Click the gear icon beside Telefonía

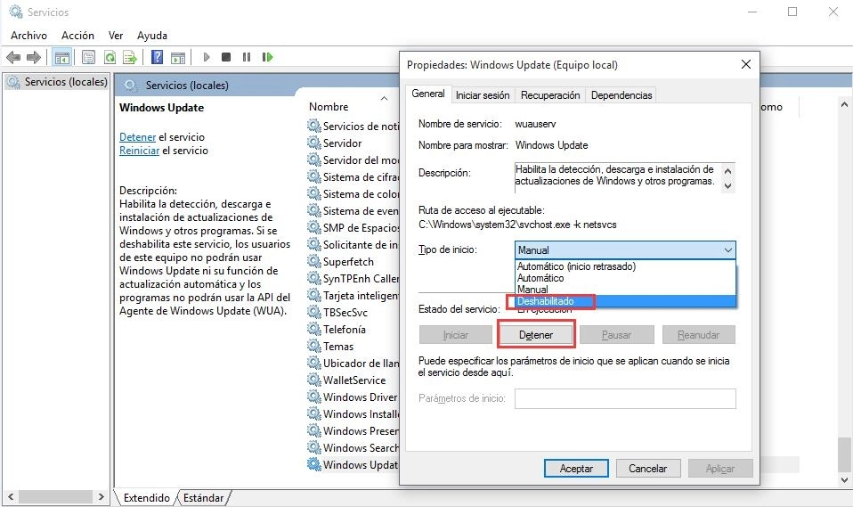pos(314,329)
